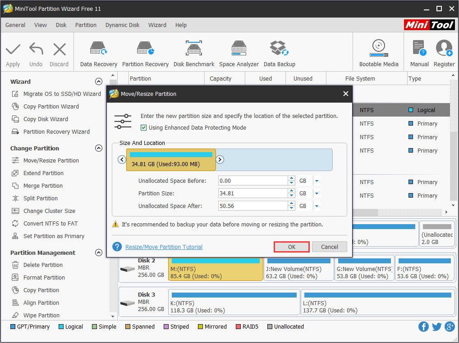This screenshot has width=459, height=343.
Task: Cancel the Move/Resize Partition dialog
Action: [x=329, y=247]
